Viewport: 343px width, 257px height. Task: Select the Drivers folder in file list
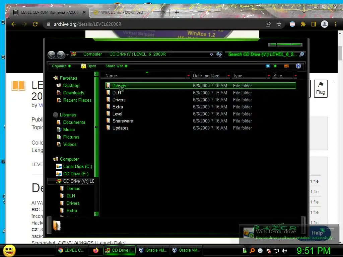click(x=200, y=100)
